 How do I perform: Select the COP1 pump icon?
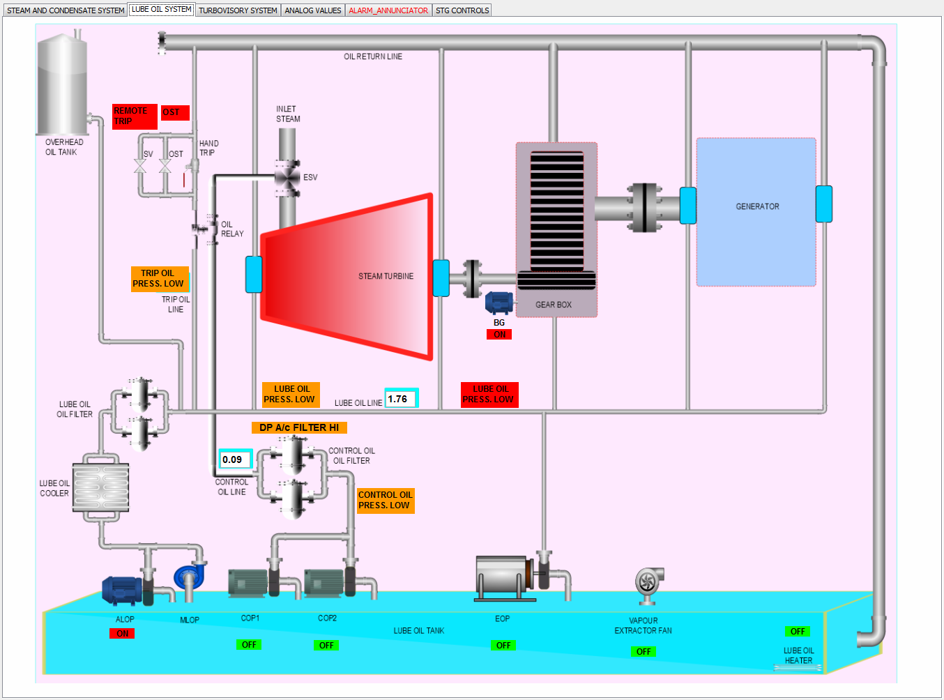[x=249, y=583]
